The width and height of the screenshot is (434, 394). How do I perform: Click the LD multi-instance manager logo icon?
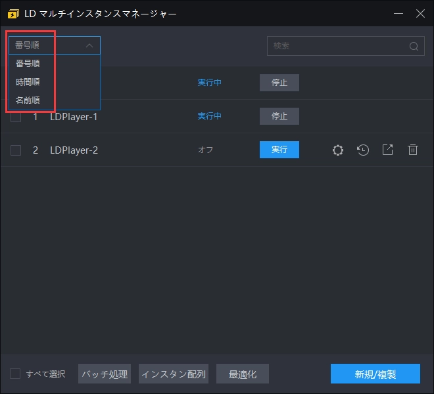13,14
